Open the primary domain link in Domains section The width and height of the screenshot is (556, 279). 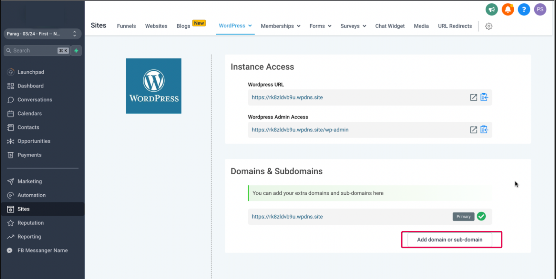point(287,217)
